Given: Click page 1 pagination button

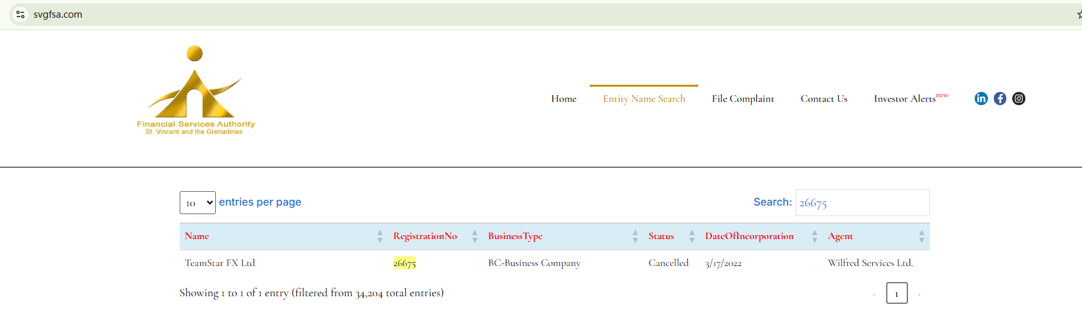Looking at the screenshot, I should (896, 293).
